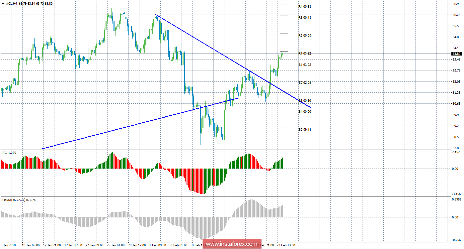Click the 25 Jan 01:00 time label
The image size is (464, 249).
click(116, 245)
